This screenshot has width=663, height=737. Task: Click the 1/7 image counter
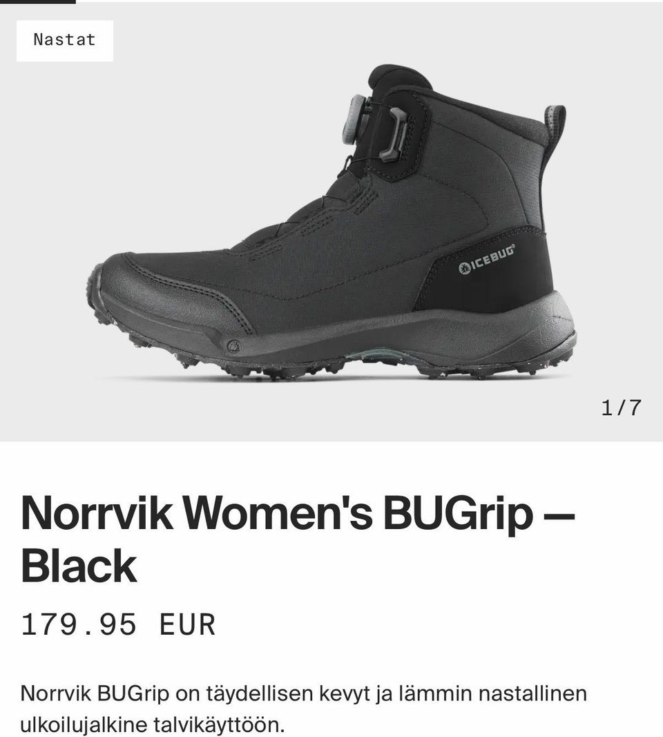click(x=621, y=408)
